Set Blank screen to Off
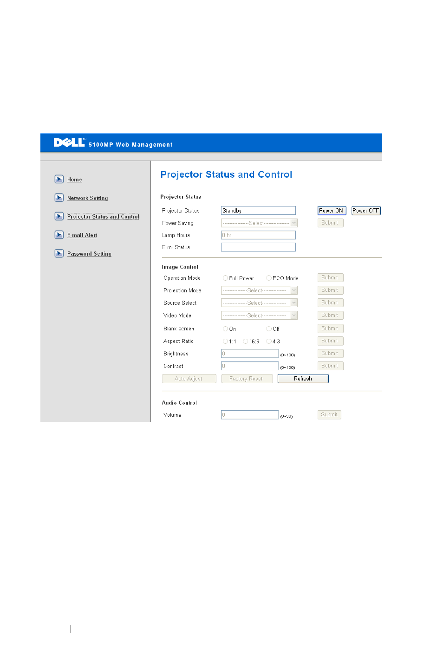Image resolution: width=443 pixels, height=664 pixels. (269, 329)
